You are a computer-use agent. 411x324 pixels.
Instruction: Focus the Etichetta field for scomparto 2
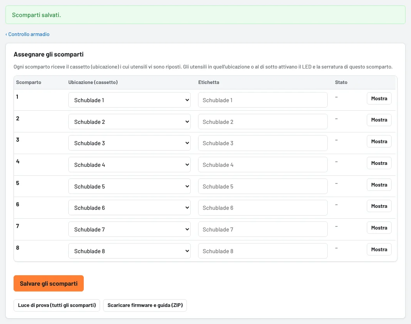262,122
